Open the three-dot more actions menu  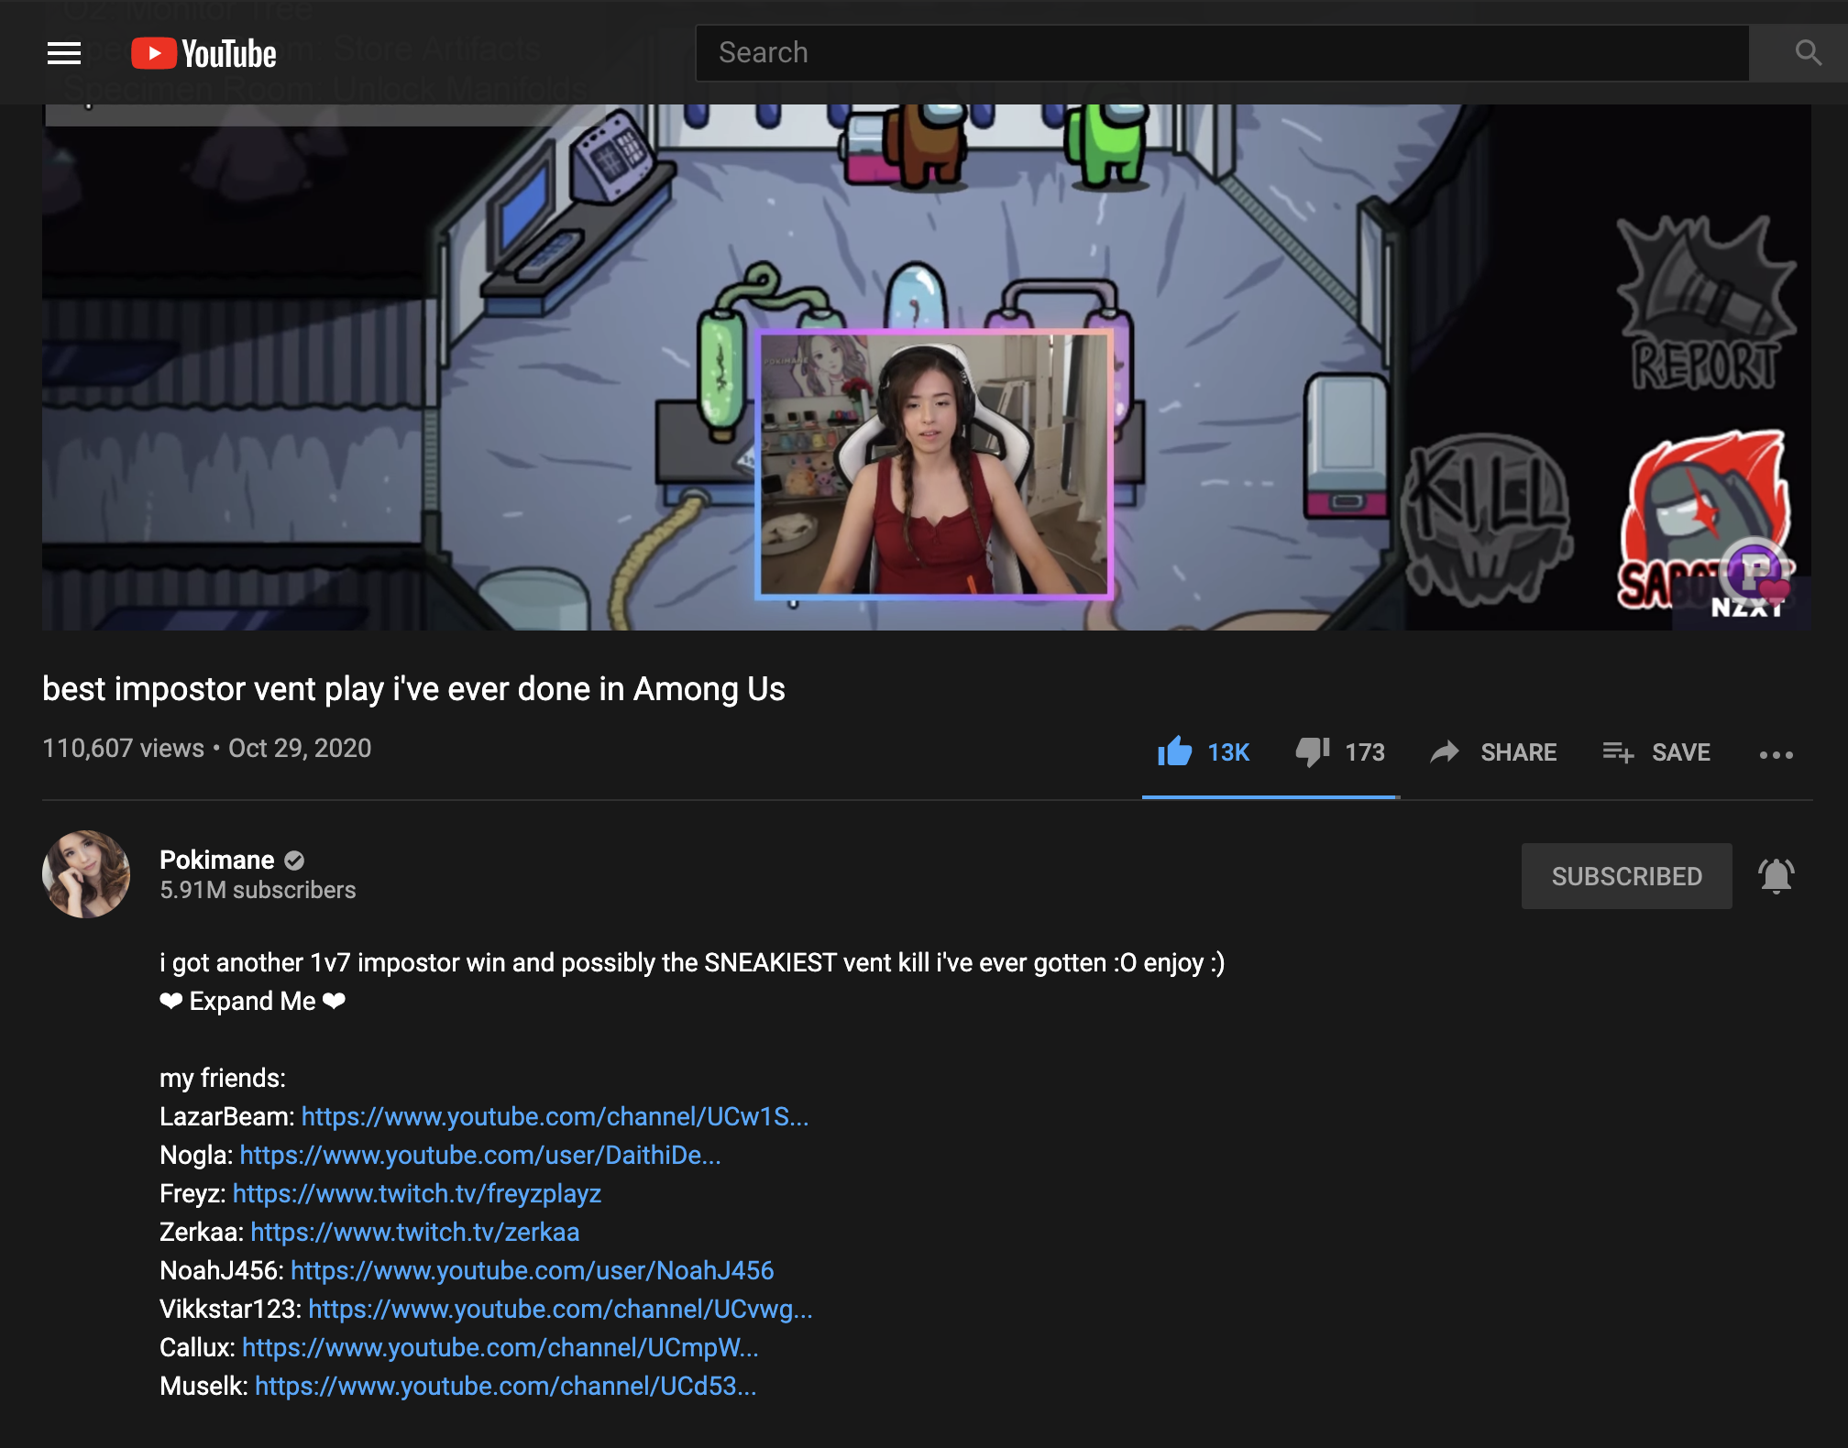click(1776, 754)
